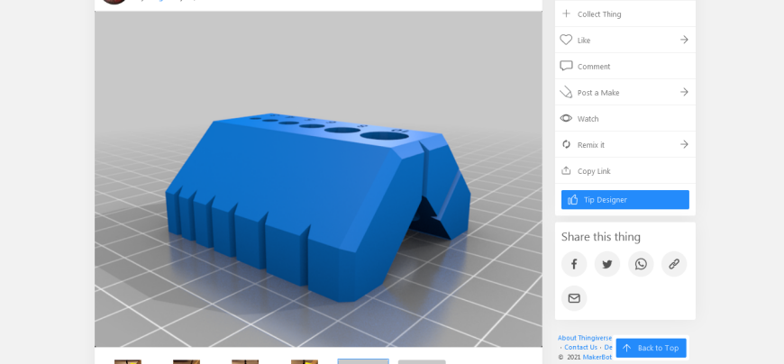Click the Copy Link share icon
Image resolution: width=784 pixels, height=364 pixels.
(x=566, y=170)
